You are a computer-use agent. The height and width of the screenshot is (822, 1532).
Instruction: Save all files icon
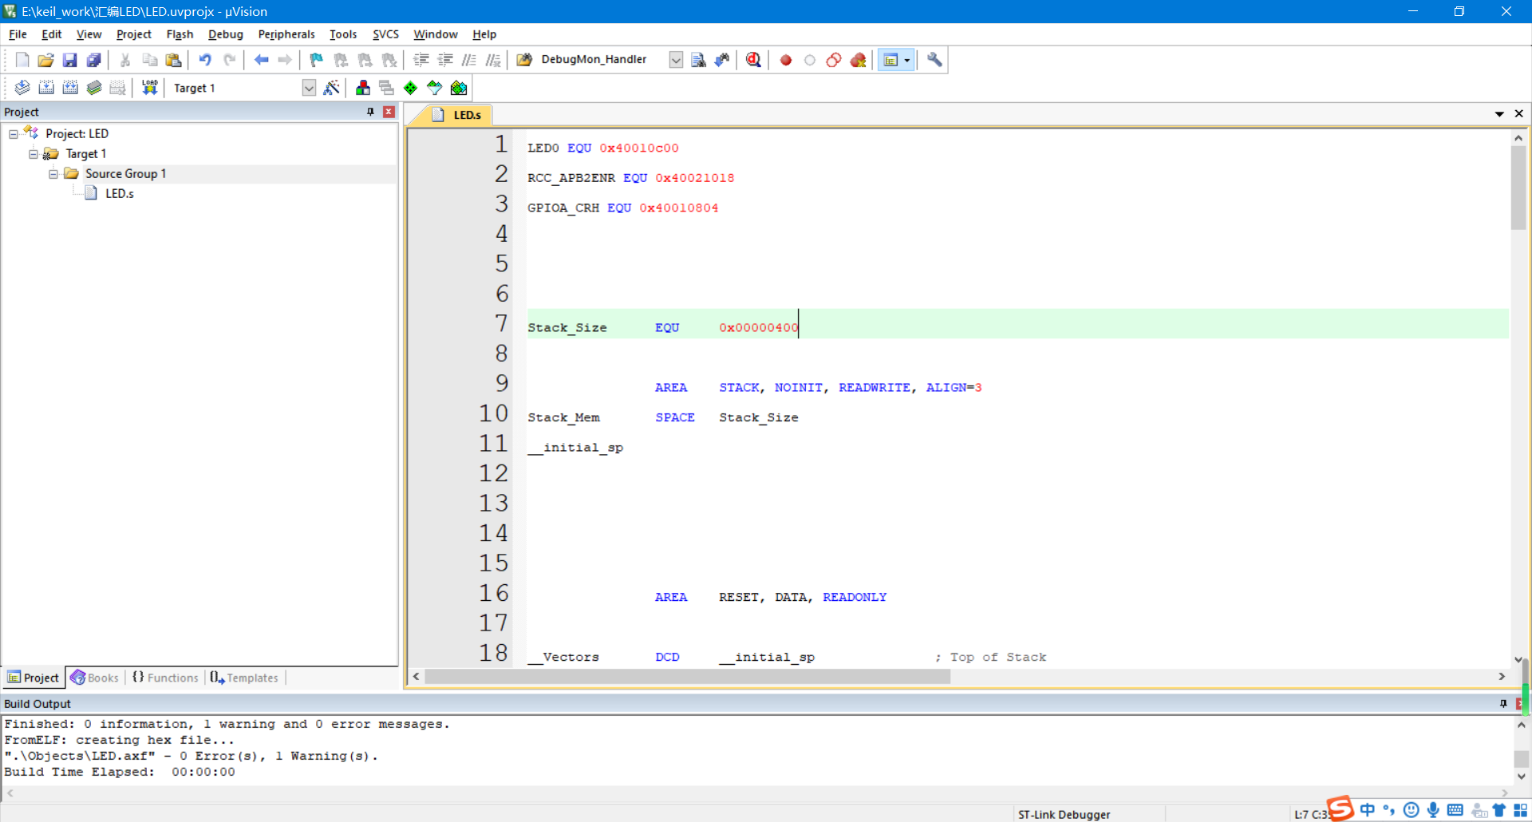tap(94, 60)
